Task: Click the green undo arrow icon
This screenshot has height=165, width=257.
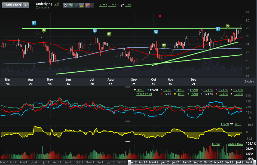Action: (x=71, y=5)
